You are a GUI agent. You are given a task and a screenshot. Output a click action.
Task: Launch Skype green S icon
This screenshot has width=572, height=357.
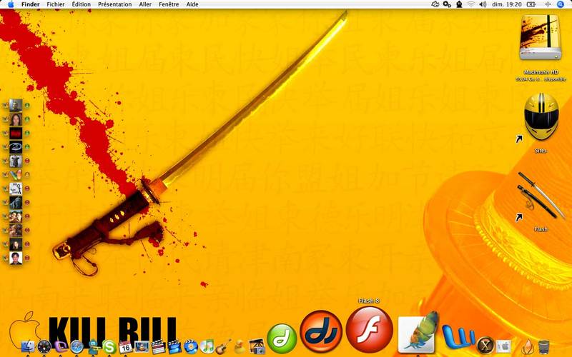click(109, 347)
